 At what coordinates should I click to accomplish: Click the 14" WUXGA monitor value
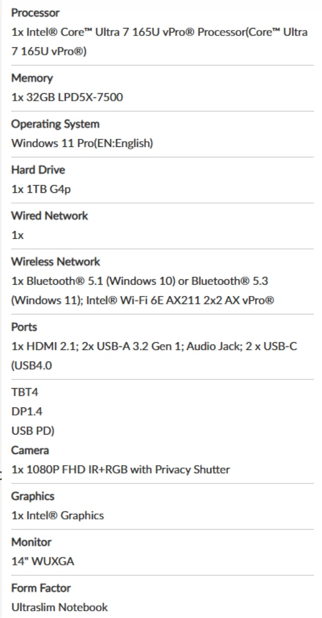(42, 561)
